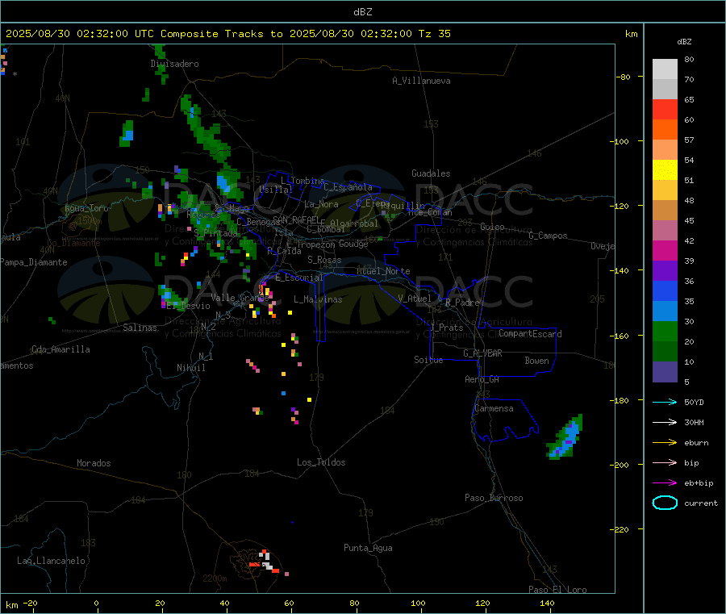The height and width of the screenshot is (614, 726).
Task: Click the Los_Toldos label
Action: pos(321,462)
